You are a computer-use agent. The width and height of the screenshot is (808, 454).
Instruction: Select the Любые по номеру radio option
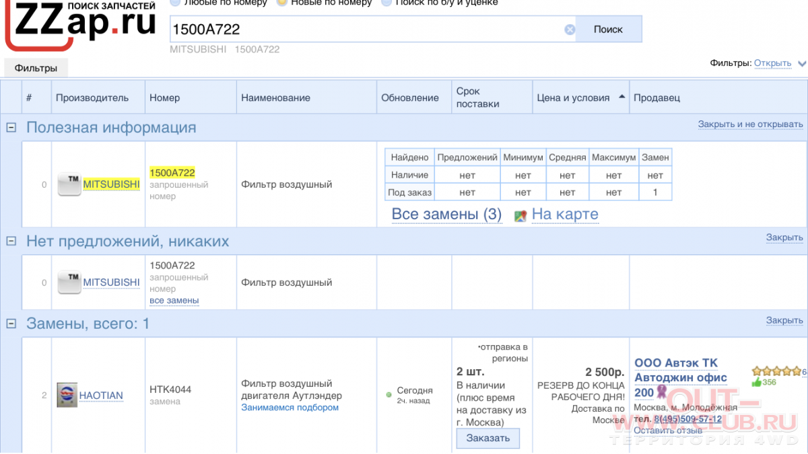[x=175, y=3]
